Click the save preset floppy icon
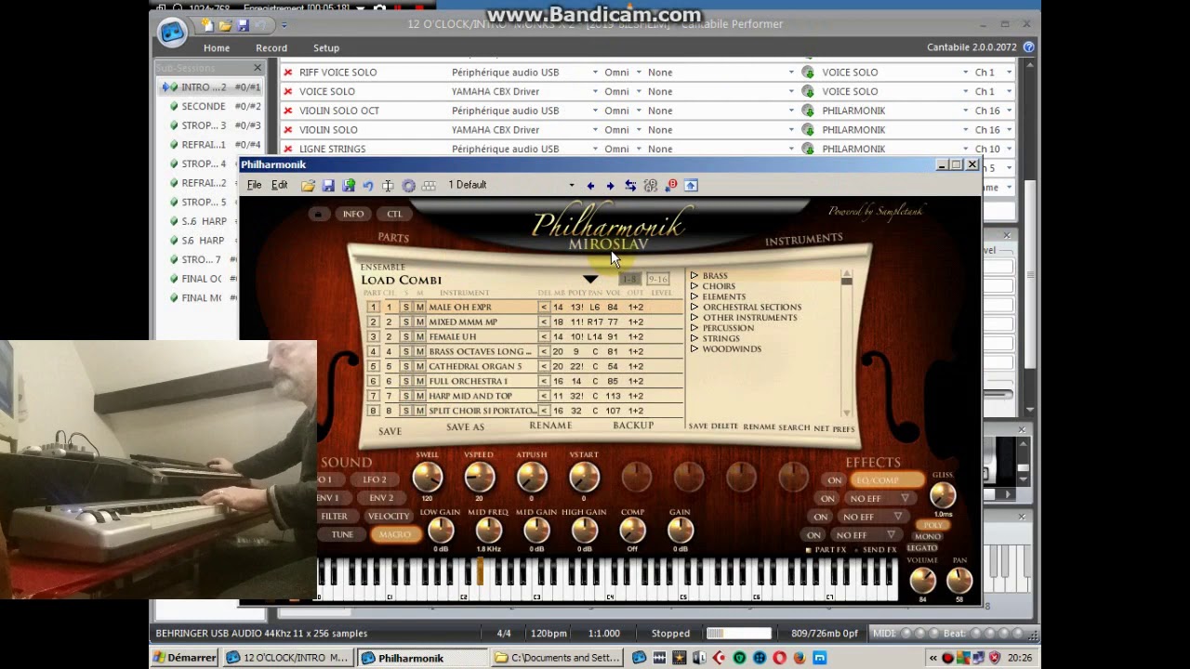 [328, 186]
